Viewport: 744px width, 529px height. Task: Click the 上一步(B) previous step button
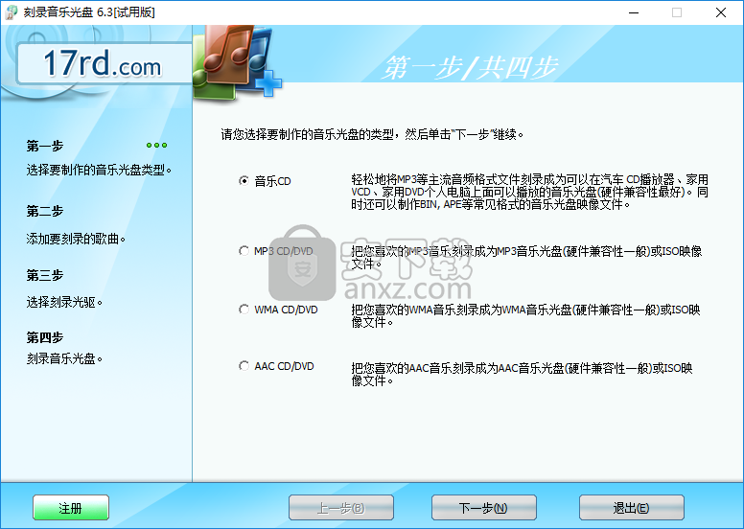click(341, 508)
